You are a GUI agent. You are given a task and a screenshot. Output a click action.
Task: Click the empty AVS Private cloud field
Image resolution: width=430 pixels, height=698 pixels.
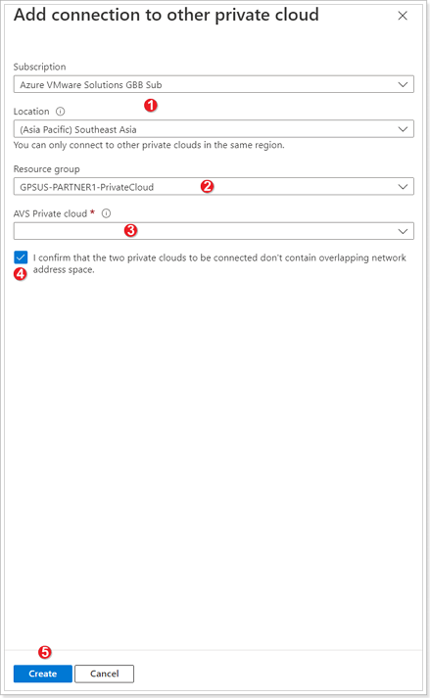coord(214,231)
